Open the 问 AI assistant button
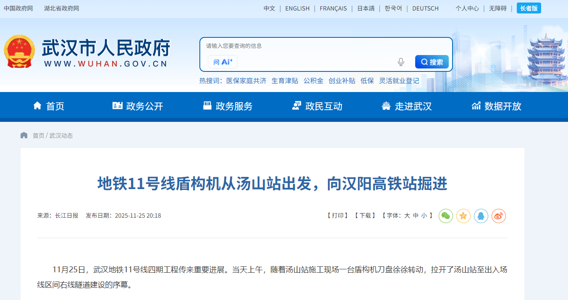568x300 pixels. 222,62
